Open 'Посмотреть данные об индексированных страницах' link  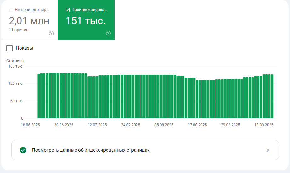[x=145, y=150]
